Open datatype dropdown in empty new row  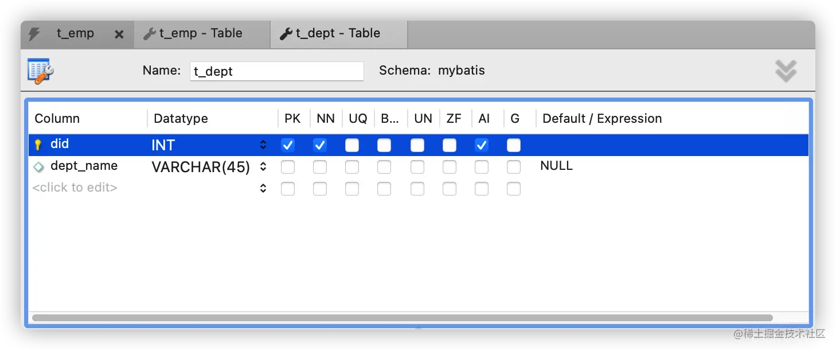263,188
